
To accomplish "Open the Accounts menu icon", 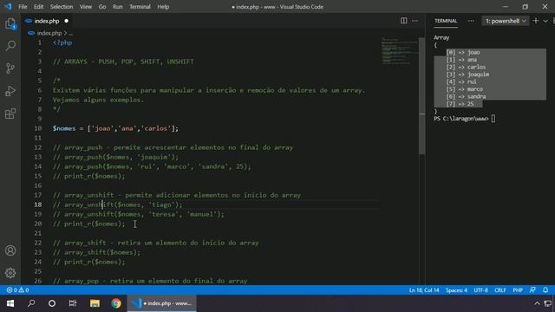I will 10,250.
